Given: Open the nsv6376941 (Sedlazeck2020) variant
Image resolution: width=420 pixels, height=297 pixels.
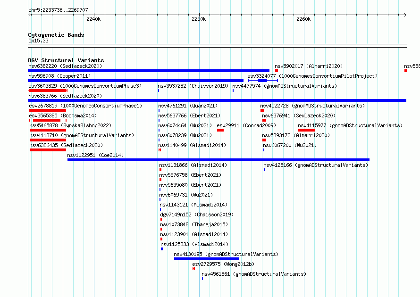Looking at the screenshot, I should click(299, 115).
